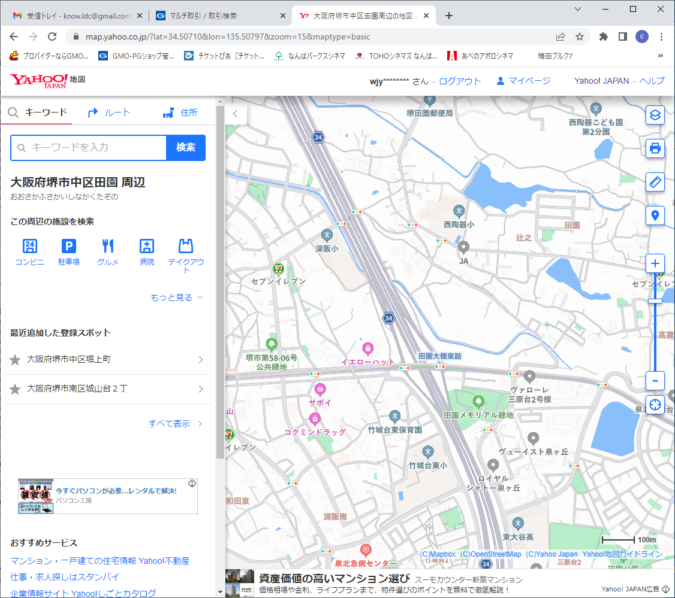
Task: Search nearby hospitals (病院)
Action: pos(147,252)
